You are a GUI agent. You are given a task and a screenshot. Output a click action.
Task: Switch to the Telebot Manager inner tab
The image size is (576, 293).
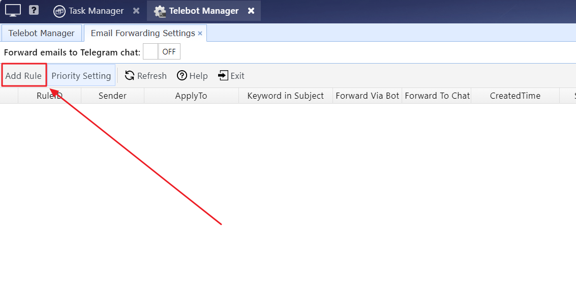coord(42,33)
